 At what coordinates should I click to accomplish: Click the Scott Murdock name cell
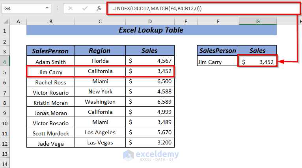tap(50, 133)
